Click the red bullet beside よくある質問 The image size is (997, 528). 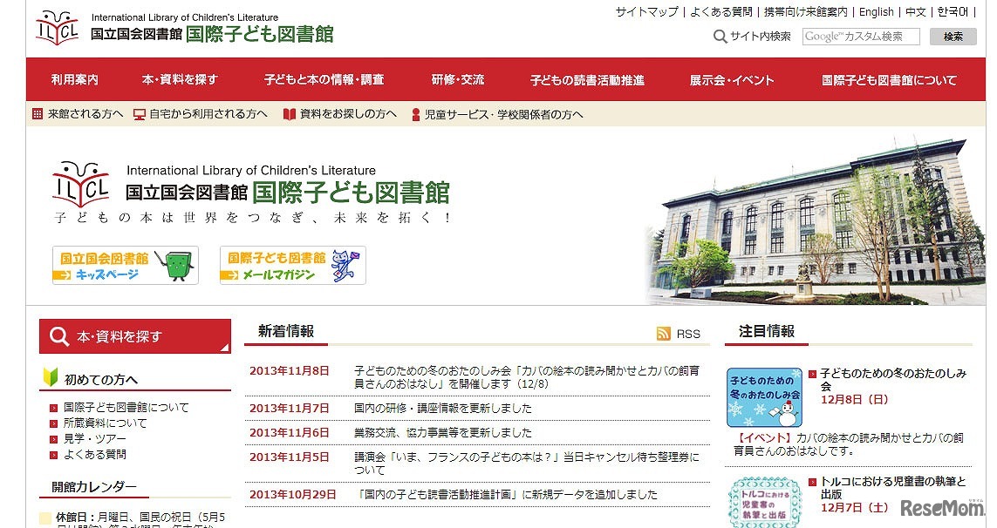click(x=54, y=456)
